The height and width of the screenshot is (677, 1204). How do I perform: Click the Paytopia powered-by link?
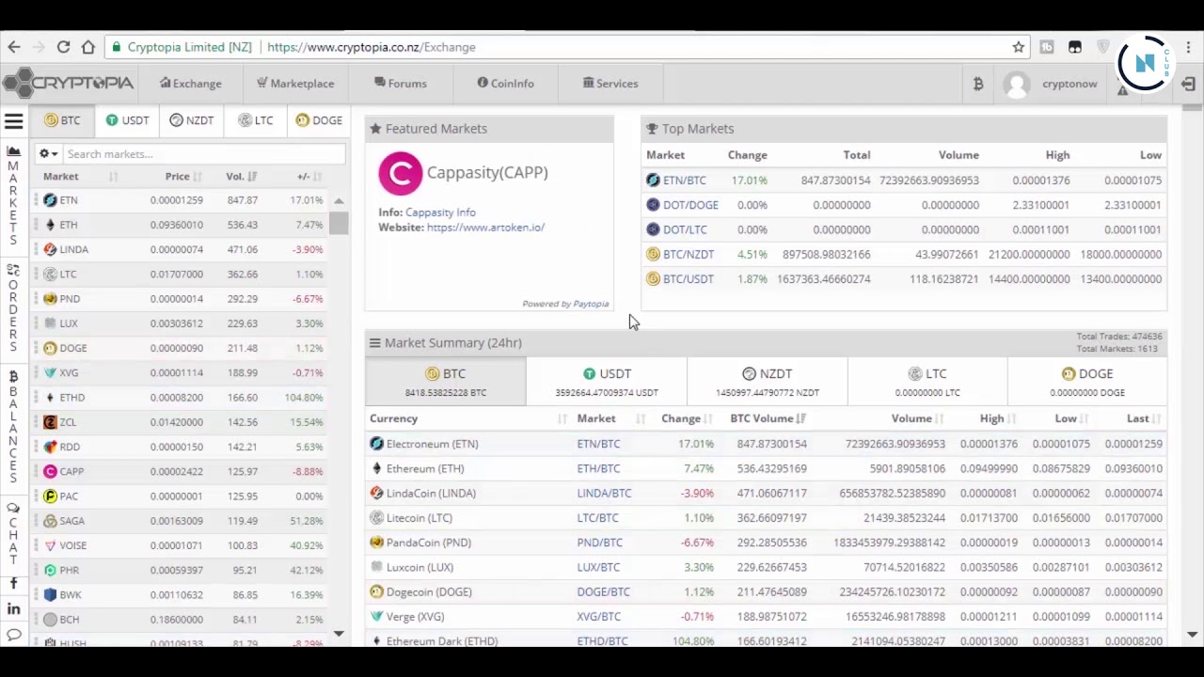tap(591, 304)
